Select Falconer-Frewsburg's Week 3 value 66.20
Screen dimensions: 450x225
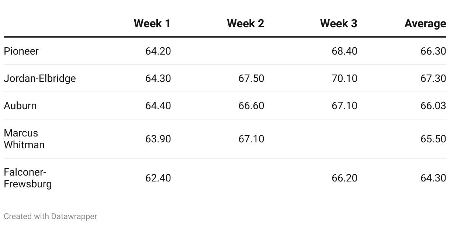[345, 178]
